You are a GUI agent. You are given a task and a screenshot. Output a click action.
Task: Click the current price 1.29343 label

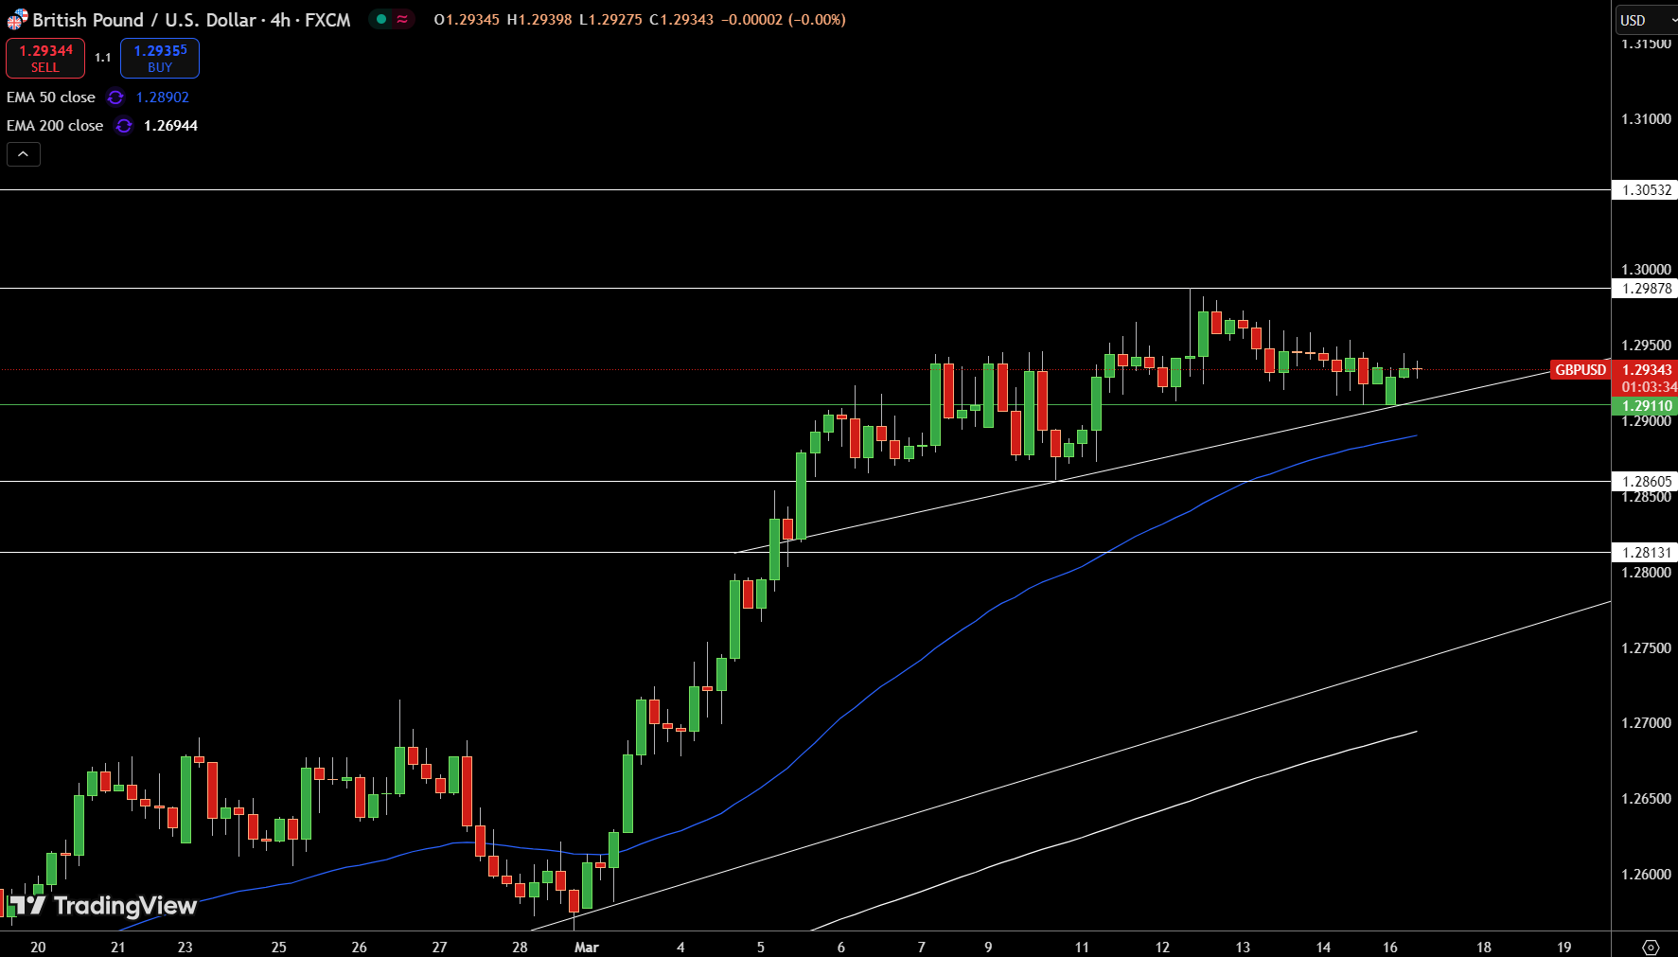1645,370
